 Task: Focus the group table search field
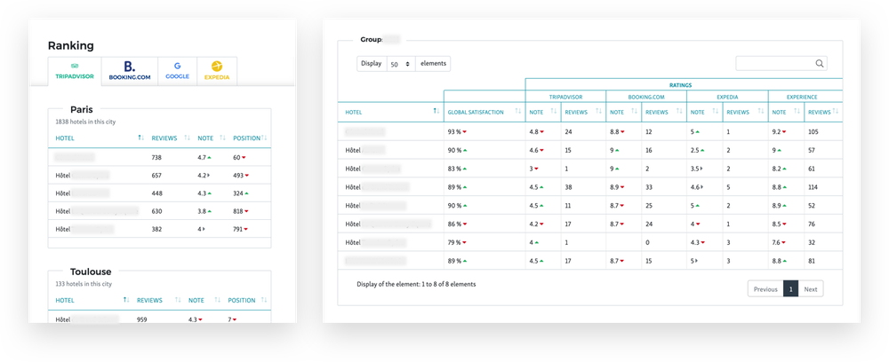781,63
